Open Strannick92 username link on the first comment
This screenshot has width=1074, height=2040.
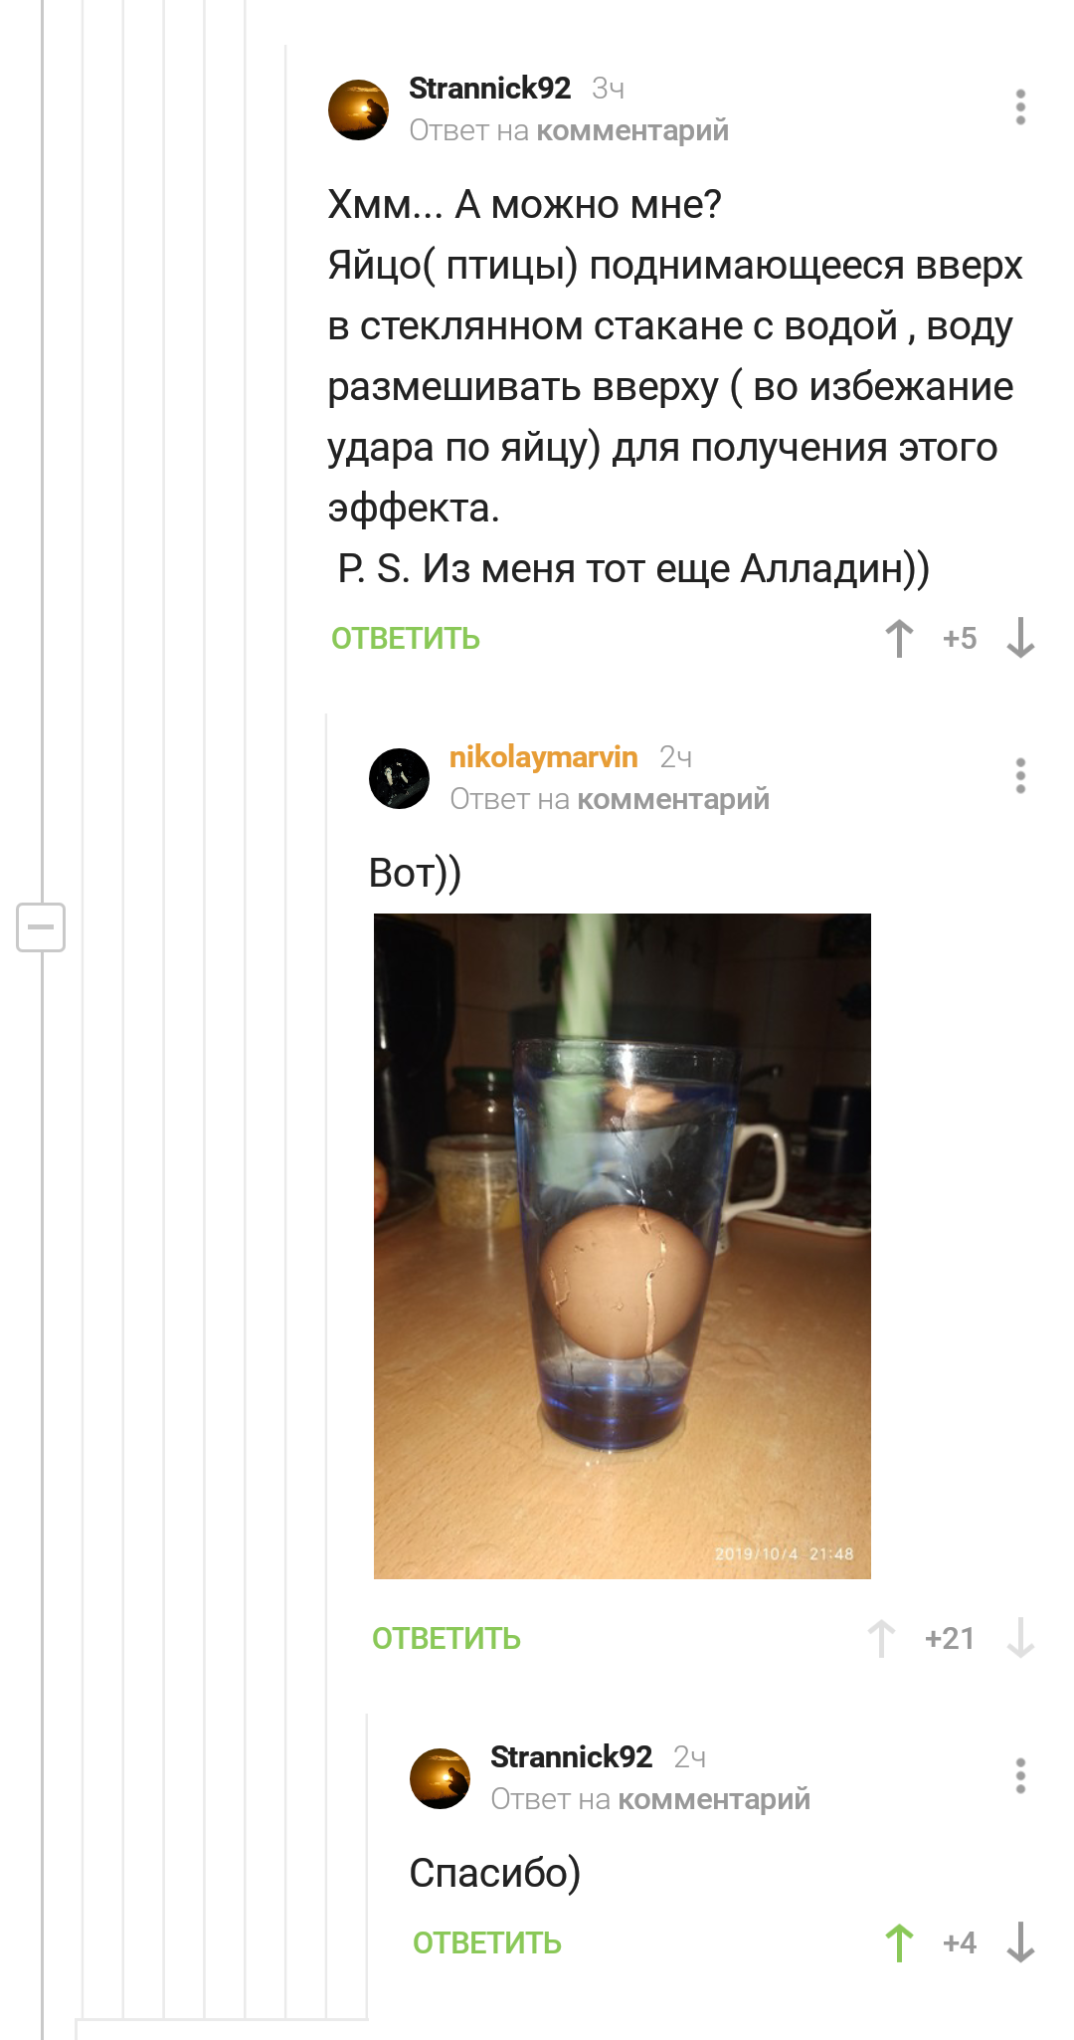490,89
